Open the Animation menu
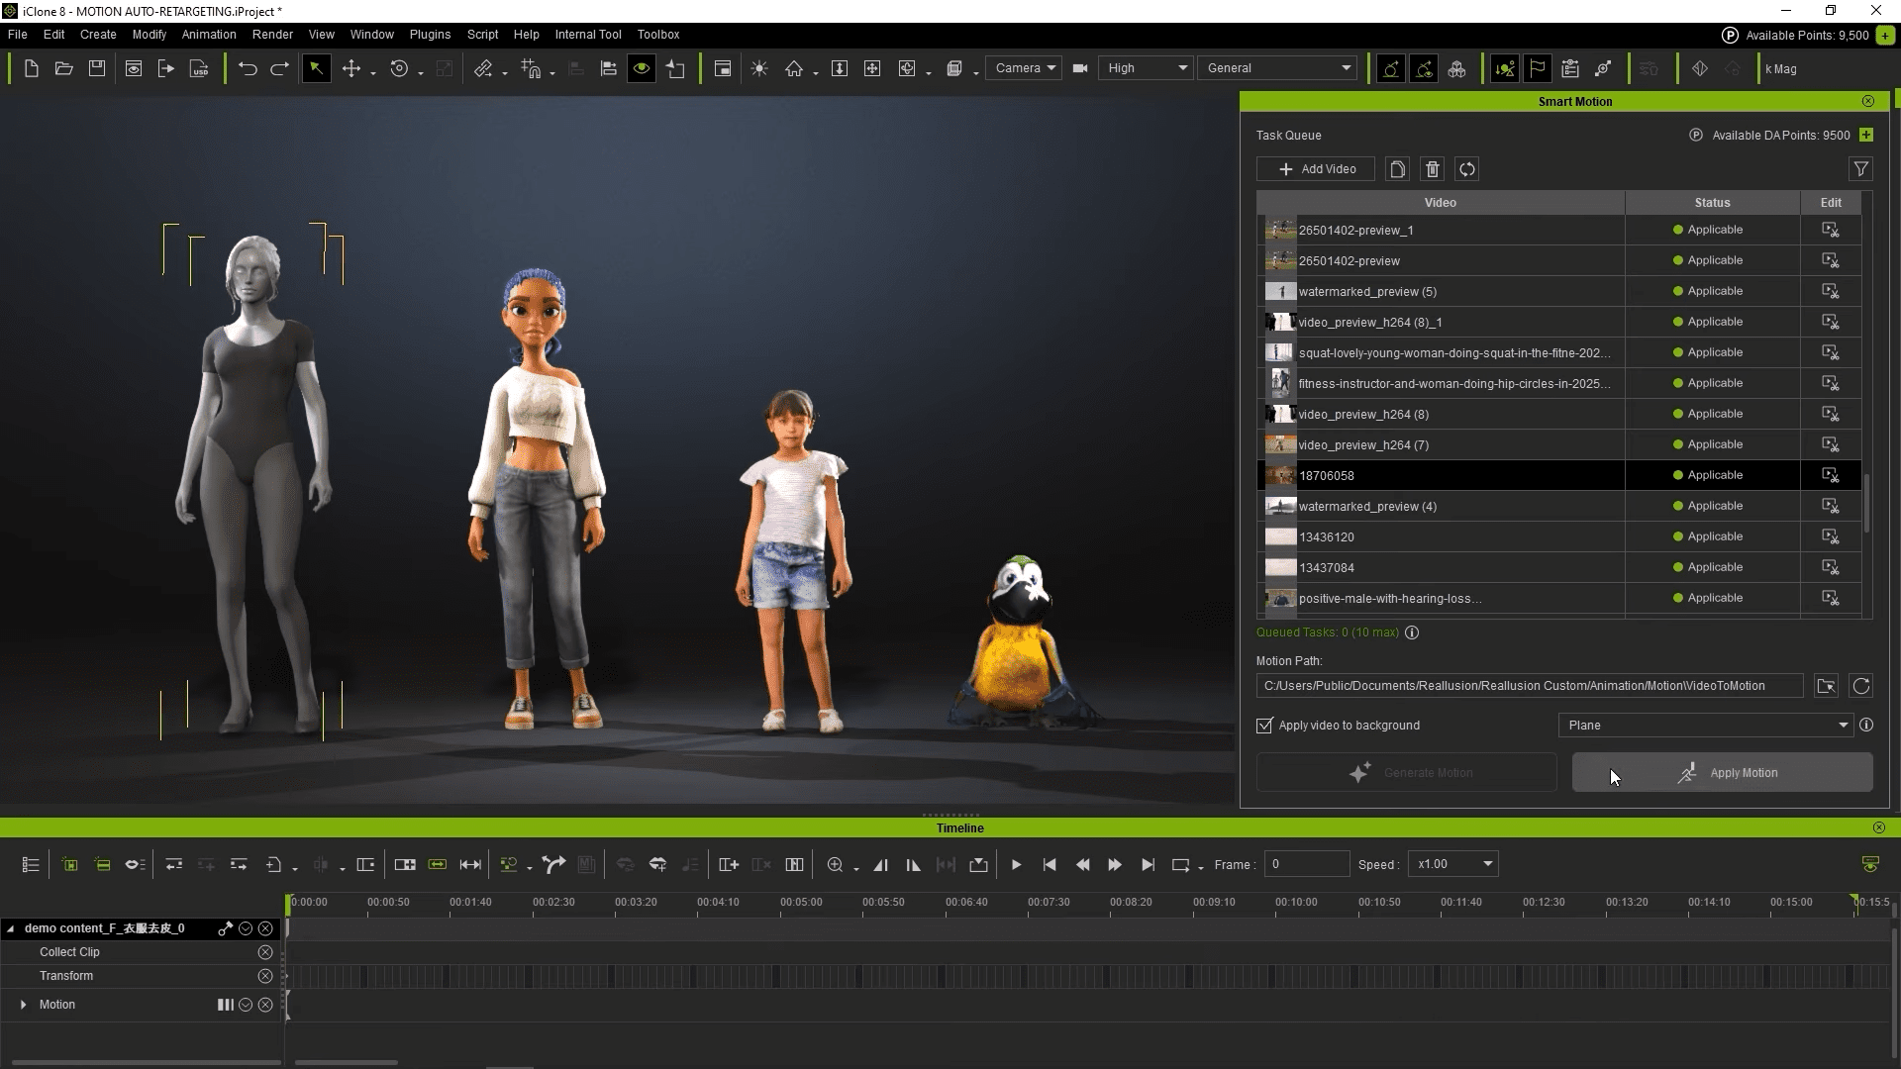Image resolution: width=1901 pixels, height=1069 pixels. (x=208, y=34)
